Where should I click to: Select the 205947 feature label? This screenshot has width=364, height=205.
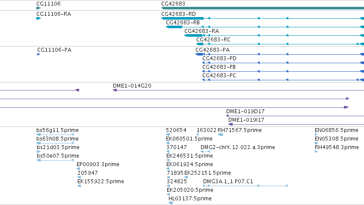tap(88, 173)
